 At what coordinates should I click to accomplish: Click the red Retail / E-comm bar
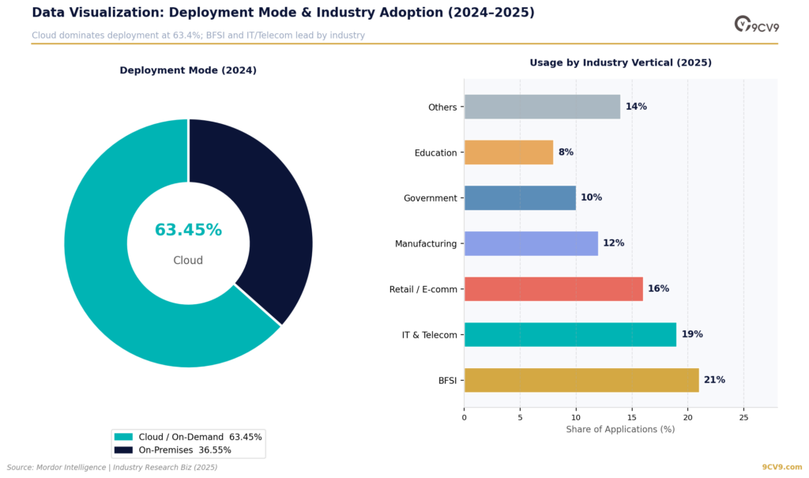pos(554,289)
